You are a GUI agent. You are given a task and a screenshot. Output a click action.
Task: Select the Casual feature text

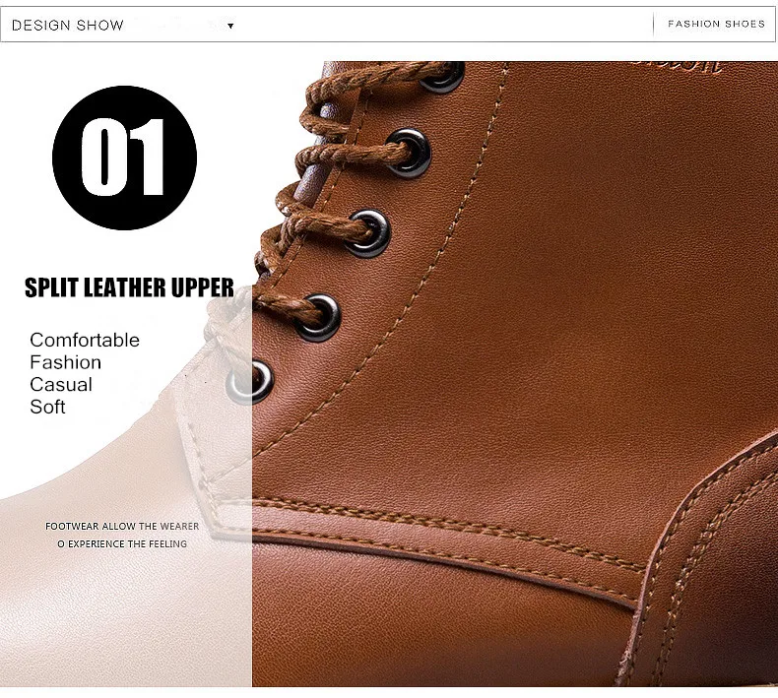click(x=61, y=385)
